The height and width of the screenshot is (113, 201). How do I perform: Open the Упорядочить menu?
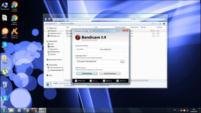coord(52,24)
